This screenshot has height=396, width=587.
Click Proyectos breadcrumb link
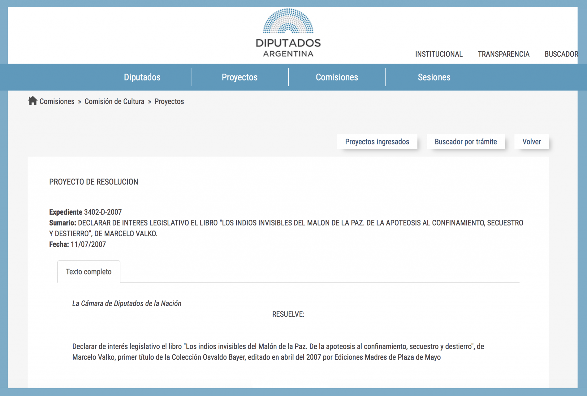tap(169, 102)
